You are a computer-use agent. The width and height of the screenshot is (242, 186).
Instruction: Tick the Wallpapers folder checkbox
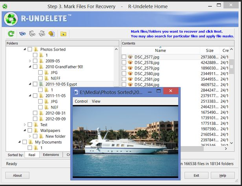click(30, 130)
